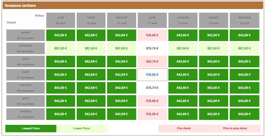
Task: Click the lundi 09 avril return column header
Action: (x=61, y=20)
